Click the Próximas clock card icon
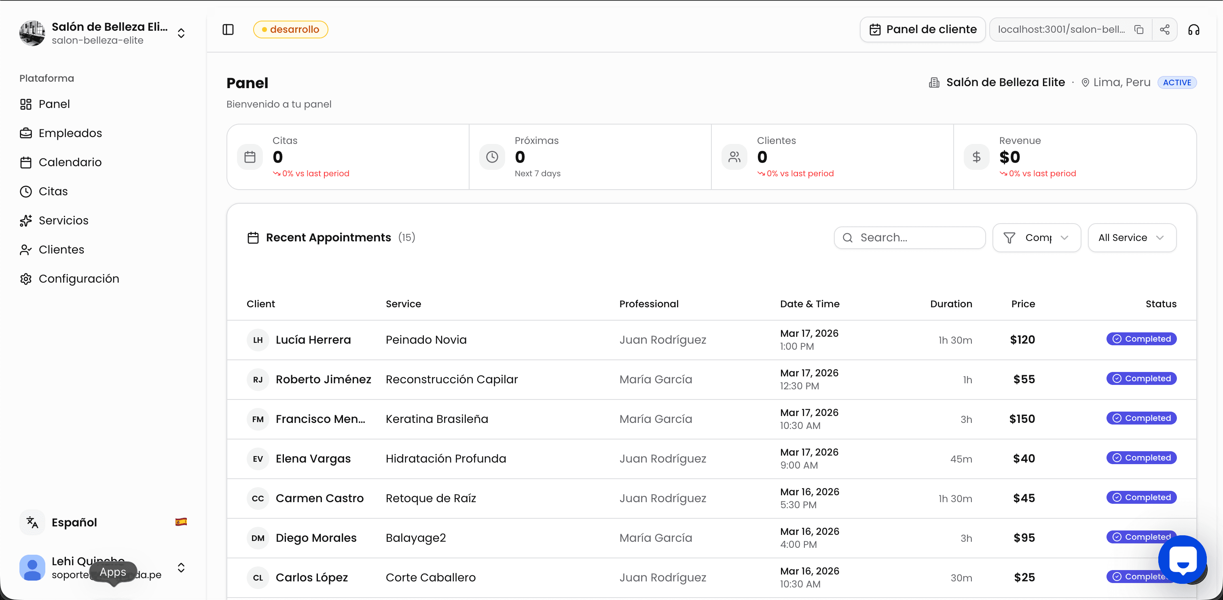The height and width of the screenshot is (600, 1223). pos(492,157)
